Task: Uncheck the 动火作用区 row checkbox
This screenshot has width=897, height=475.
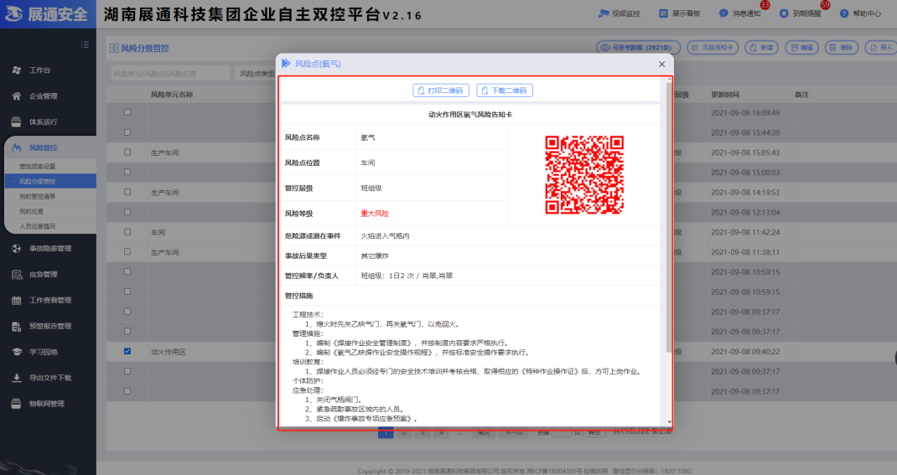Action: click(x=127, y=352)
